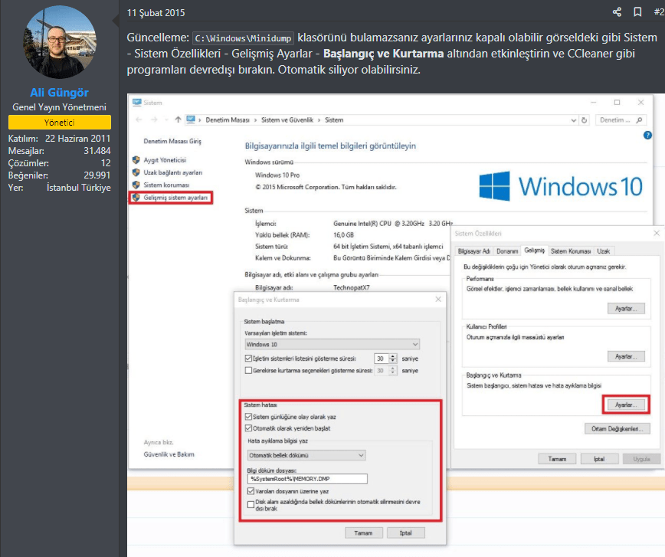This screenshot has width=665, height=557.
Task: Click Sistem ve Güvenlik breadcrumb
Action: pos(287,120)
